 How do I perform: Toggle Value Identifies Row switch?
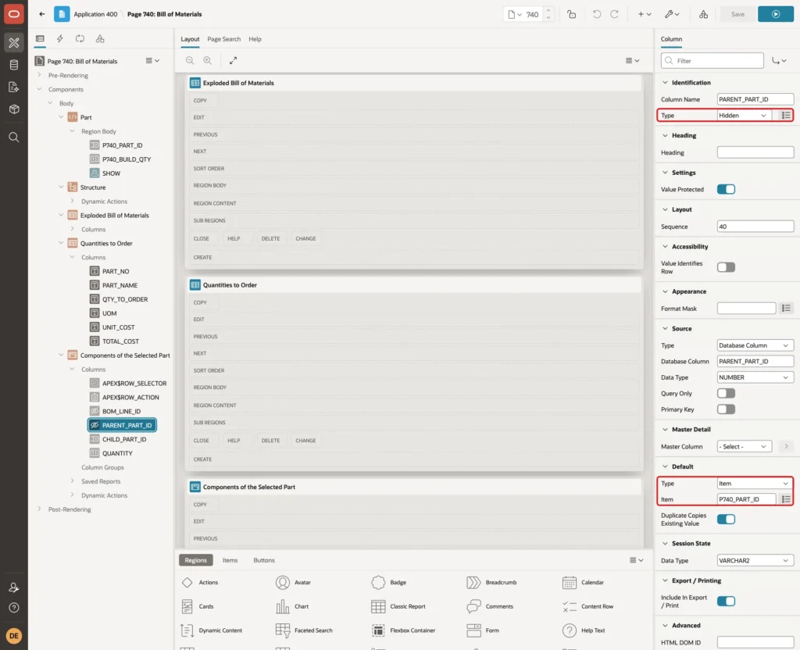click(x=726, y=267)
